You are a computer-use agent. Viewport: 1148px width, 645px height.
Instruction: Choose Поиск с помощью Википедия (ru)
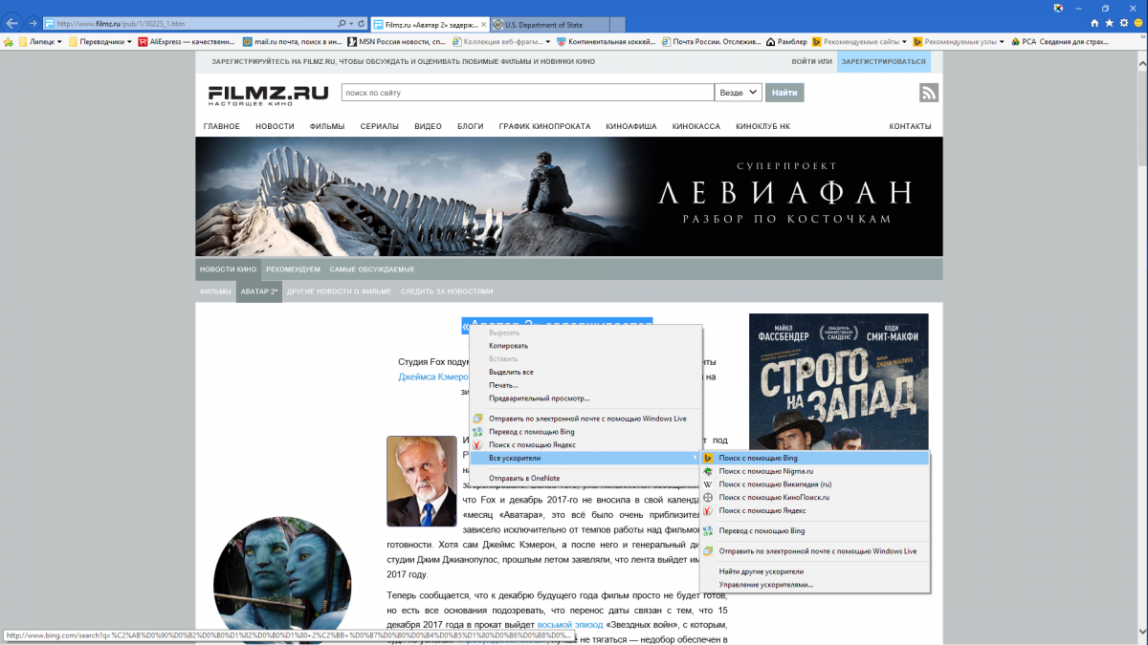pos(814,484)
